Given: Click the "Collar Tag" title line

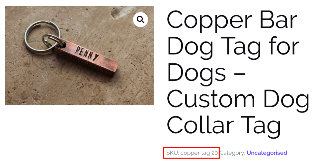Looking at the screenshot, I should [224, 126].
